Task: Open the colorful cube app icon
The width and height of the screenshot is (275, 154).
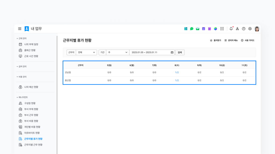Action: click(x=216, y=29)
